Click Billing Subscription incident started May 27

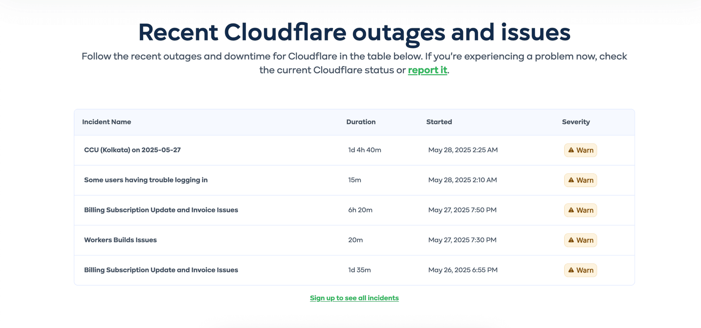161,210
